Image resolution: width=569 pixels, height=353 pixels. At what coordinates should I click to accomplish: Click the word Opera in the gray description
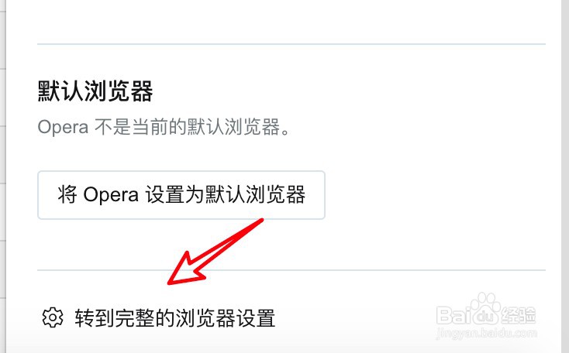point(63,128)
